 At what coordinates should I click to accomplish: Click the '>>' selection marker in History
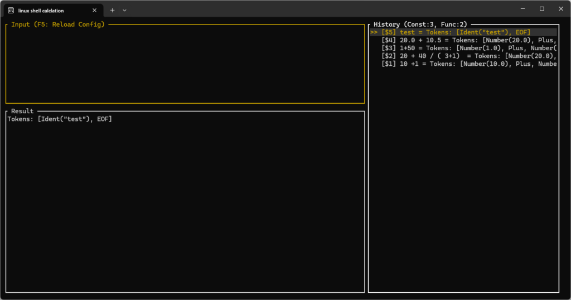point(374,32)
